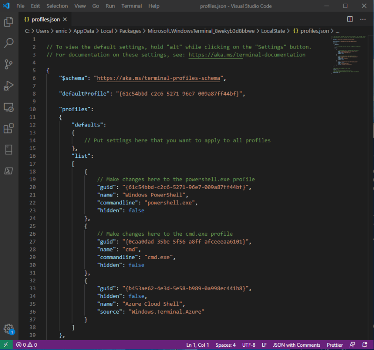Click the feedback icon in status bar
The height and width of the screenshot is (350, 374).
352,345
